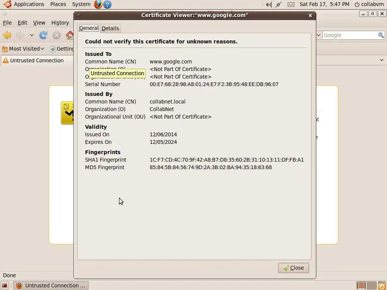Expand the Most Visited bookmarks dropdown

click(42, 49)
